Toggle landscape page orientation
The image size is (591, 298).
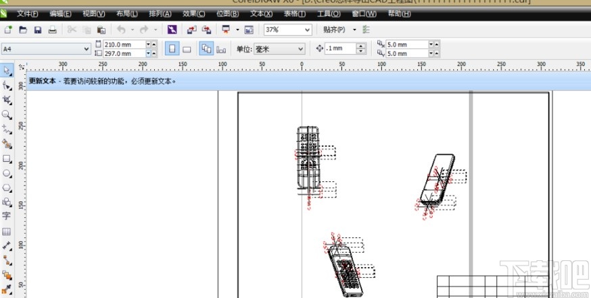(x=187, y=49)
